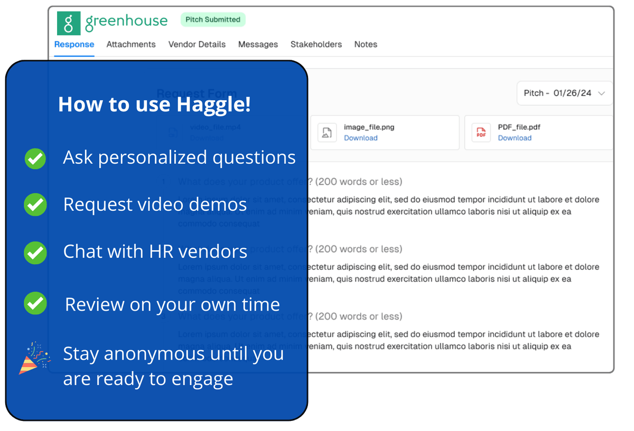634x431 pixels.
Task: Select the Stakeholders tab
Action: click(x=316, y=44)
